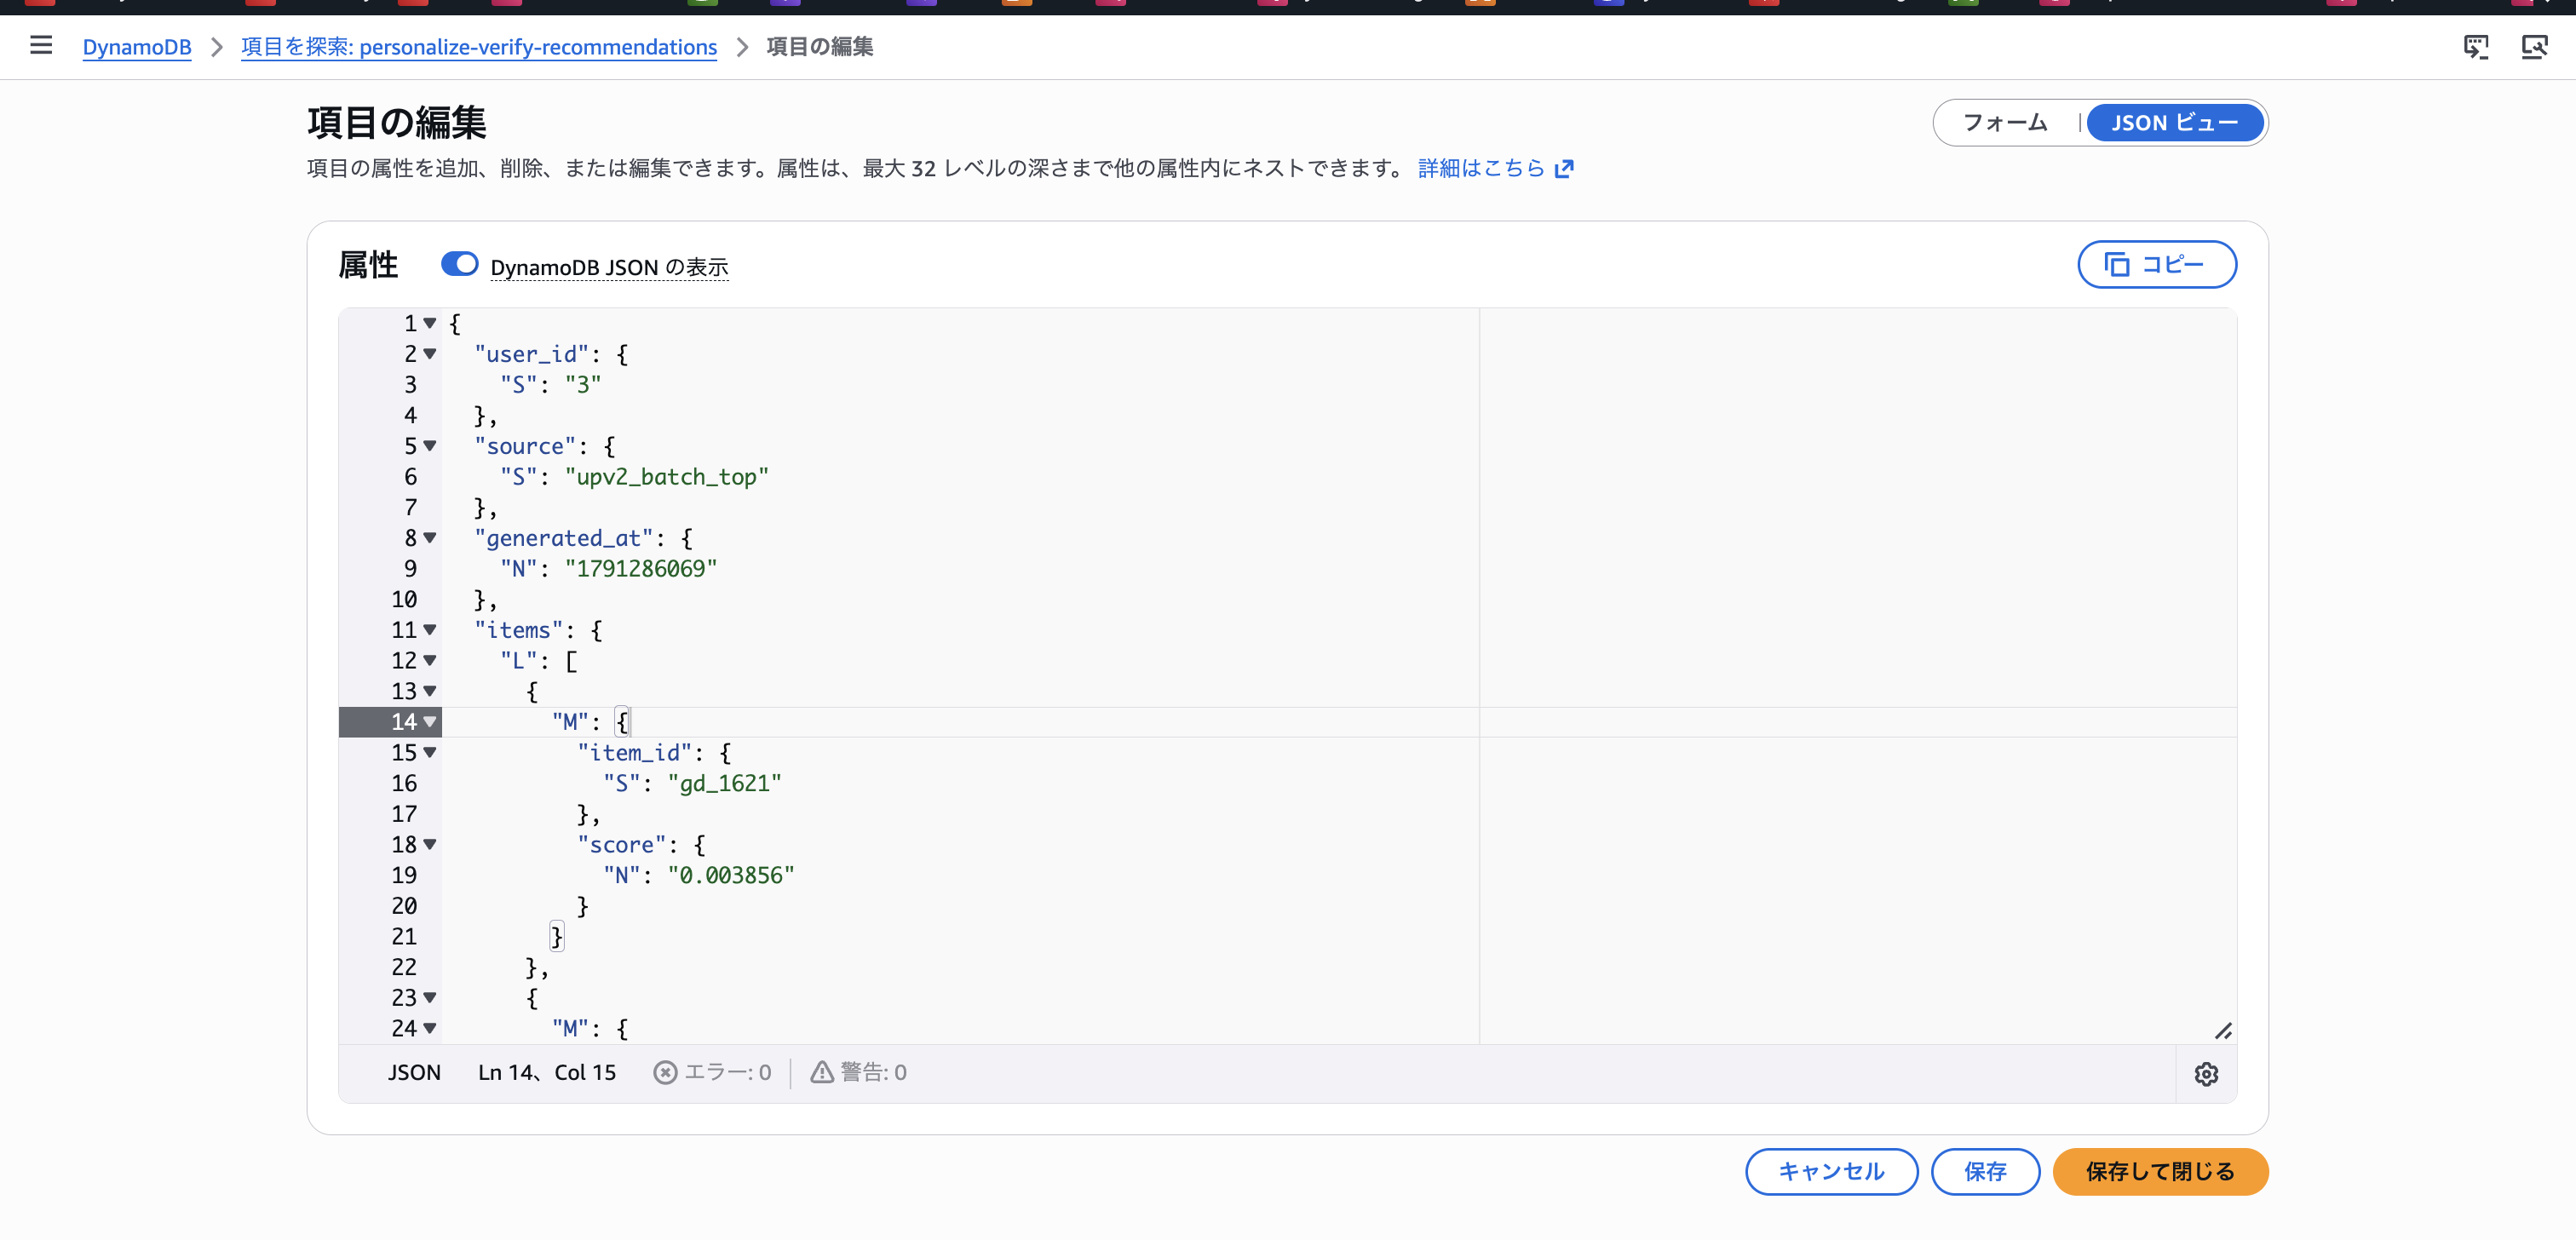Collapse the score block on line 18
The image size is (2576, 1240).
430,844
